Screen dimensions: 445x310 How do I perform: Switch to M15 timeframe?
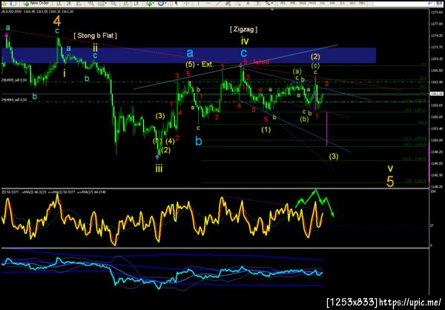pyautogui.click(x=303, y=3)
